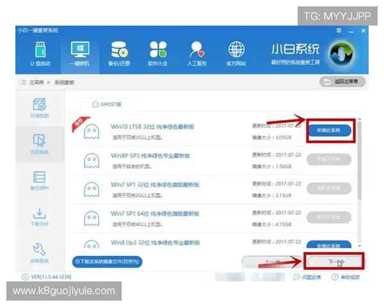Click ghost icon of Win7 SP1 32位 row
This screenshot has height=307, width=384.
tap(92, 189)
